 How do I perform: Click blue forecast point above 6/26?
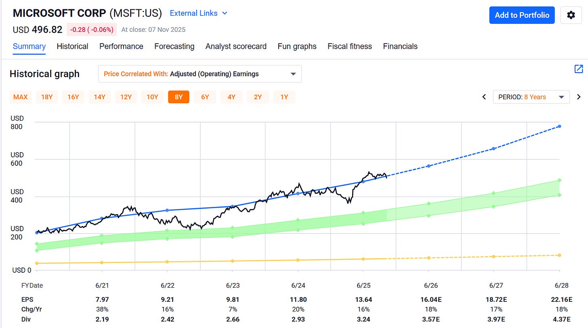tap(428, 166)
